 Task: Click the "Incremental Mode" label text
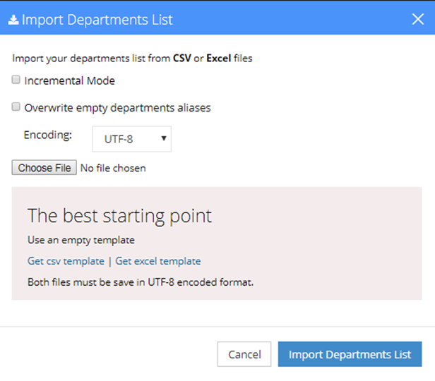pos(69,80)
